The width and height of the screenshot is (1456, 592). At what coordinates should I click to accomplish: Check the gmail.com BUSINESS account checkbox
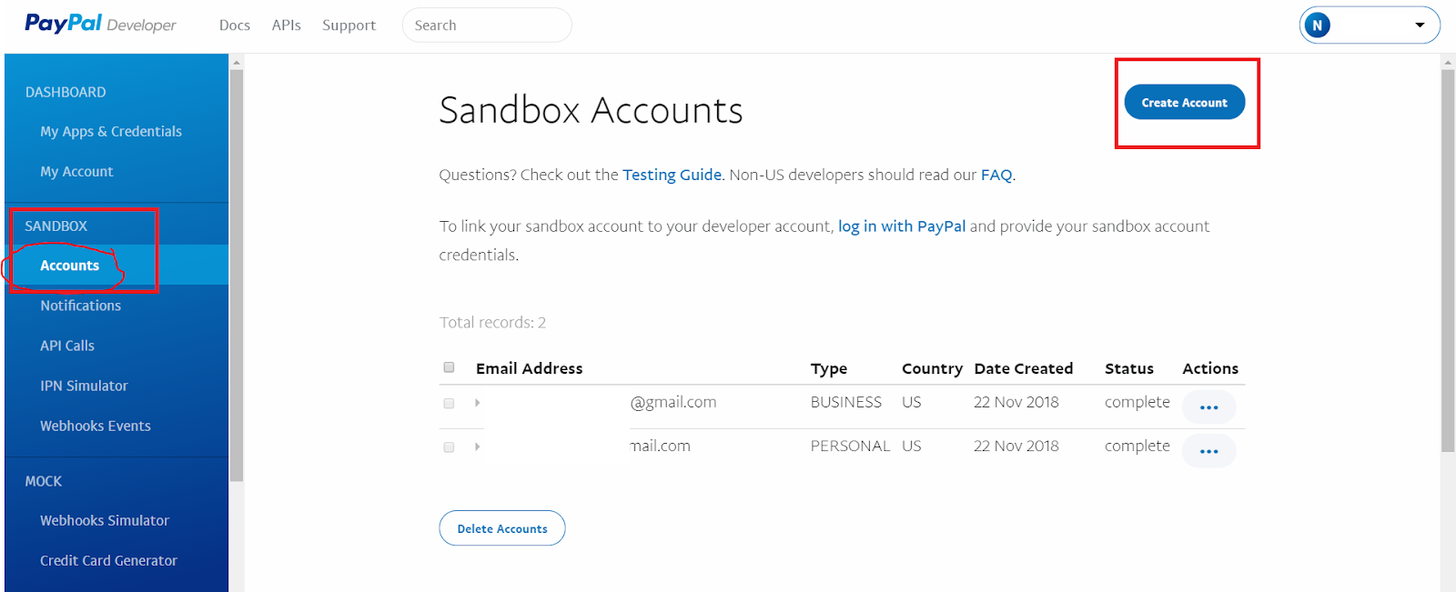(449, 403)
